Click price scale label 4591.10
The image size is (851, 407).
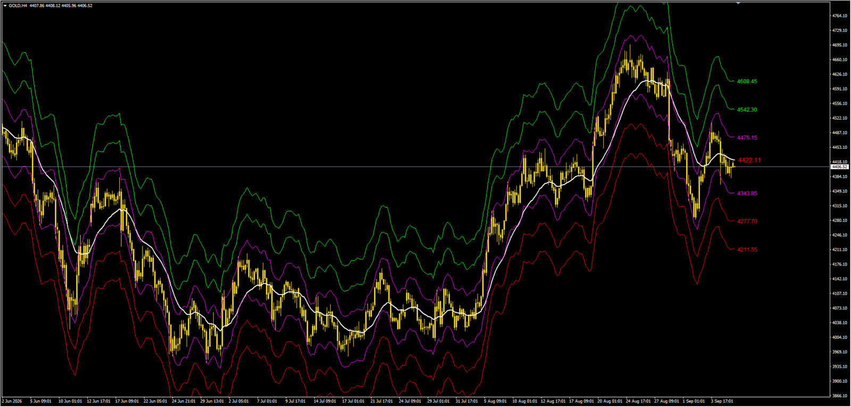coord(840,89)
